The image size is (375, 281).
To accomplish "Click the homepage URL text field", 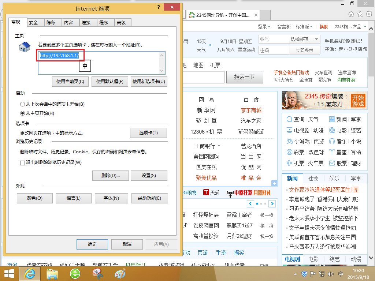I will pos(99,62).
